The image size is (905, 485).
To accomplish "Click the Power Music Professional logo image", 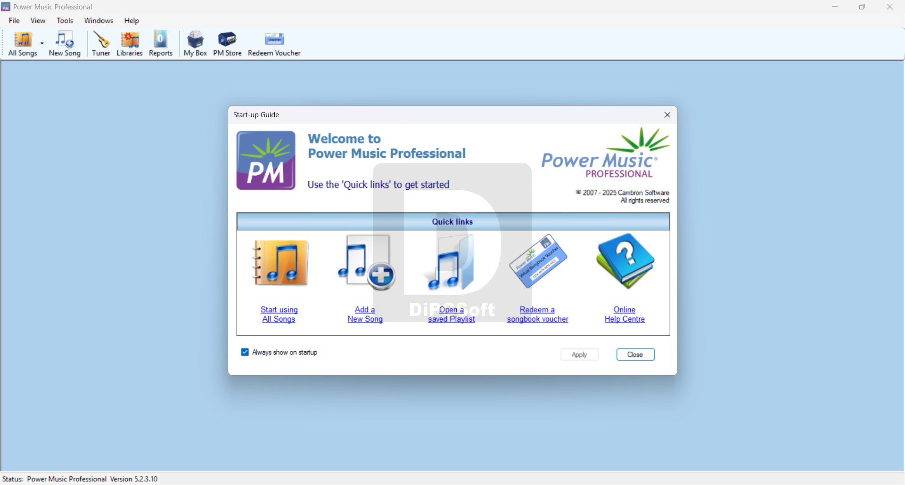I will click(606, 153).
